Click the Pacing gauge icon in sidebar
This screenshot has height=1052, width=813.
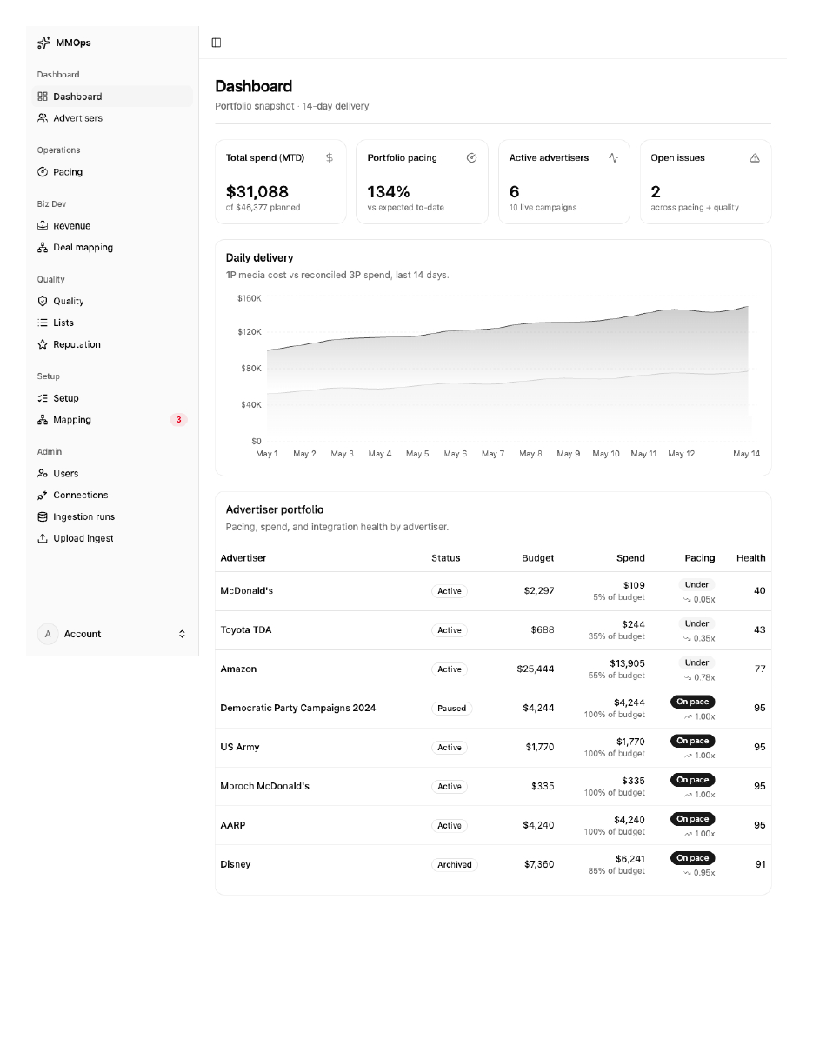[x=43, y=172]
